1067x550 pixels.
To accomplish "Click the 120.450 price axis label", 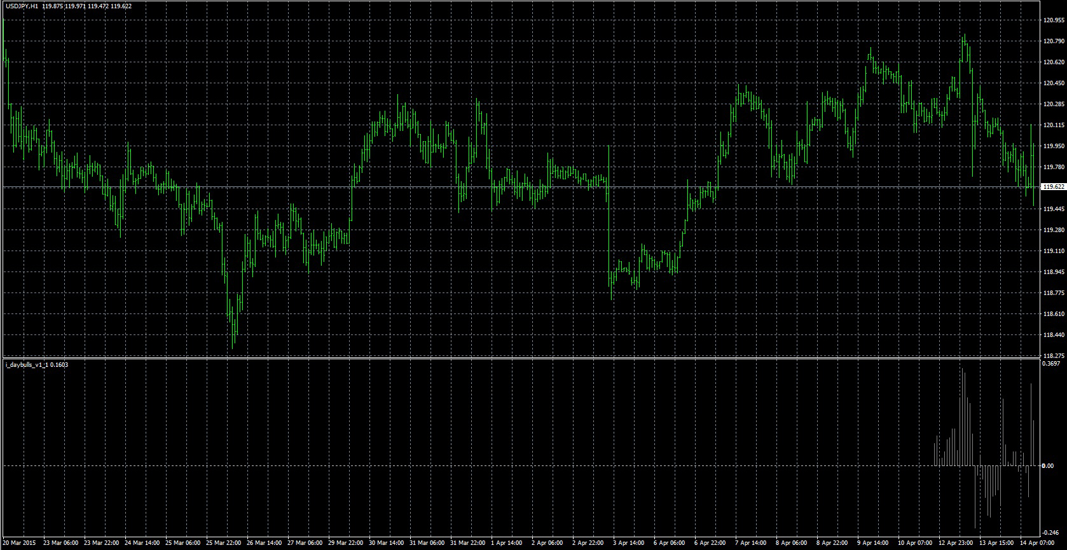I will (x=1054, y=83).
